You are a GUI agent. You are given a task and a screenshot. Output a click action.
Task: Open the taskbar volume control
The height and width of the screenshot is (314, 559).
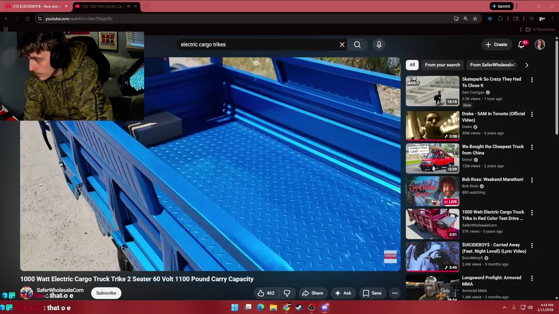(530, 307)
